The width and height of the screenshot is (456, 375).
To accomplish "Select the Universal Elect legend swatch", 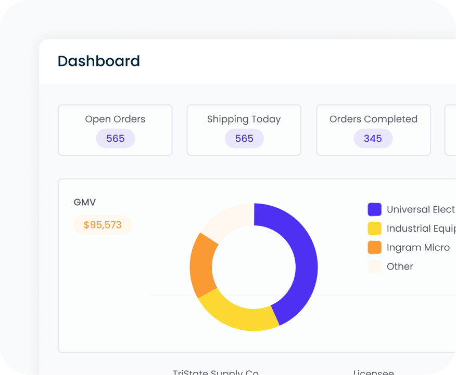I will click(x=374, y=209).
